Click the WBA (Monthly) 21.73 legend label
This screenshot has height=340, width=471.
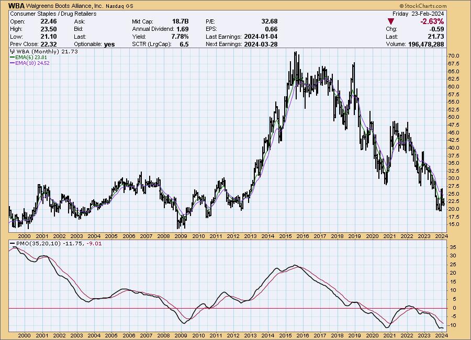click(47, 51)
